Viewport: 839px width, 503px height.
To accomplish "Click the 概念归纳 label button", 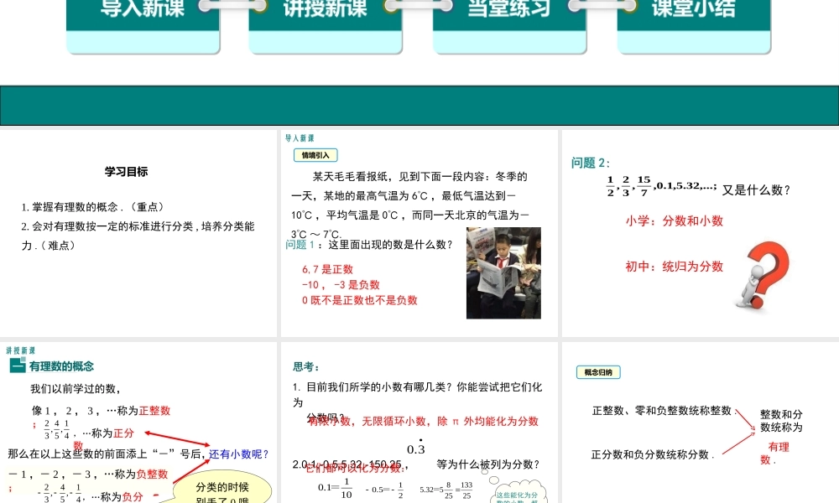I will 598,372.
